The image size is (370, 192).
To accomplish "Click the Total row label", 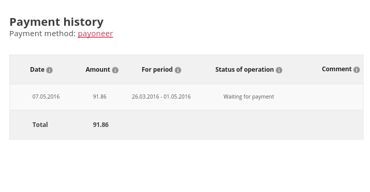I will pos(40,125).
